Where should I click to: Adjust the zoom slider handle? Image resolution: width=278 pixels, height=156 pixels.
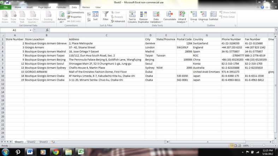264,145
